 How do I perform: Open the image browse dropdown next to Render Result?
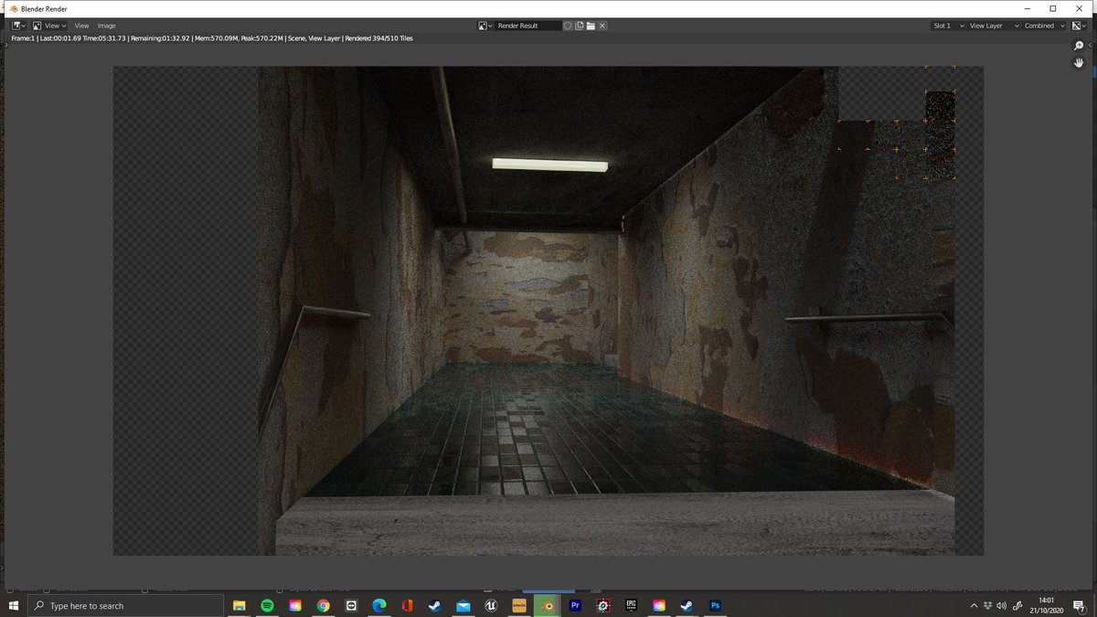coord(485,26)
